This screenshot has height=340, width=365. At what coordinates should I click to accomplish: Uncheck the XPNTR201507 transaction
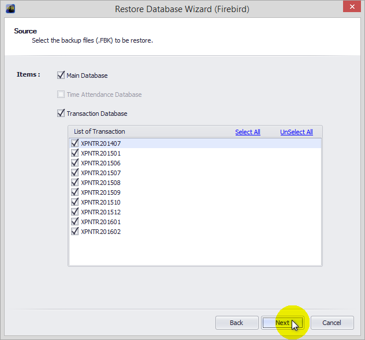tap(75, 173)
